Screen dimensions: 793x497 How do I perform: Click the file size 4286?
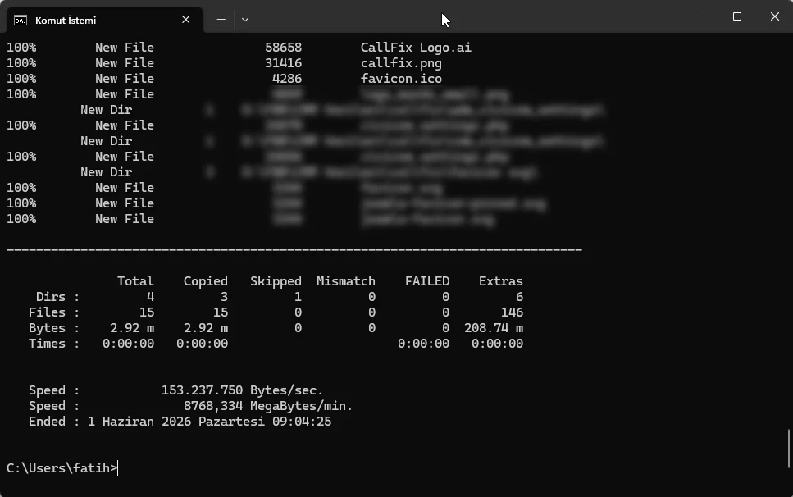[x=287, y=79]
